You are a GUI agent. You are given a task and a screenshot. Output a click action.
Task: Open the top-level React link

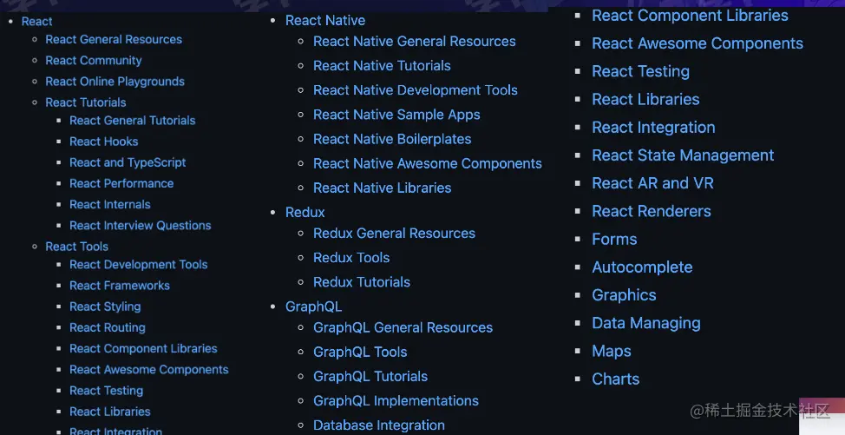click(36, 22)
